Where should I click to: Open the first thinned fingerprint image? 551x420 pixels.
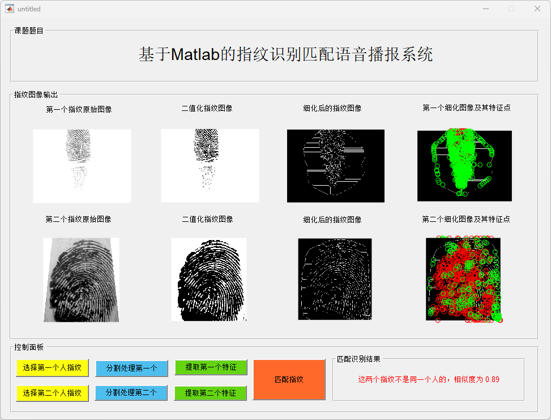336,166
